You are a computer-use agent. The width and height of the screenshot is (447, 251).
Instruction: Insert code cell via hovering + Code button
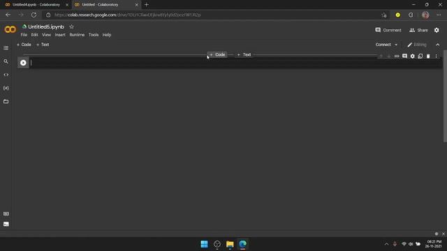click(217, 54)
